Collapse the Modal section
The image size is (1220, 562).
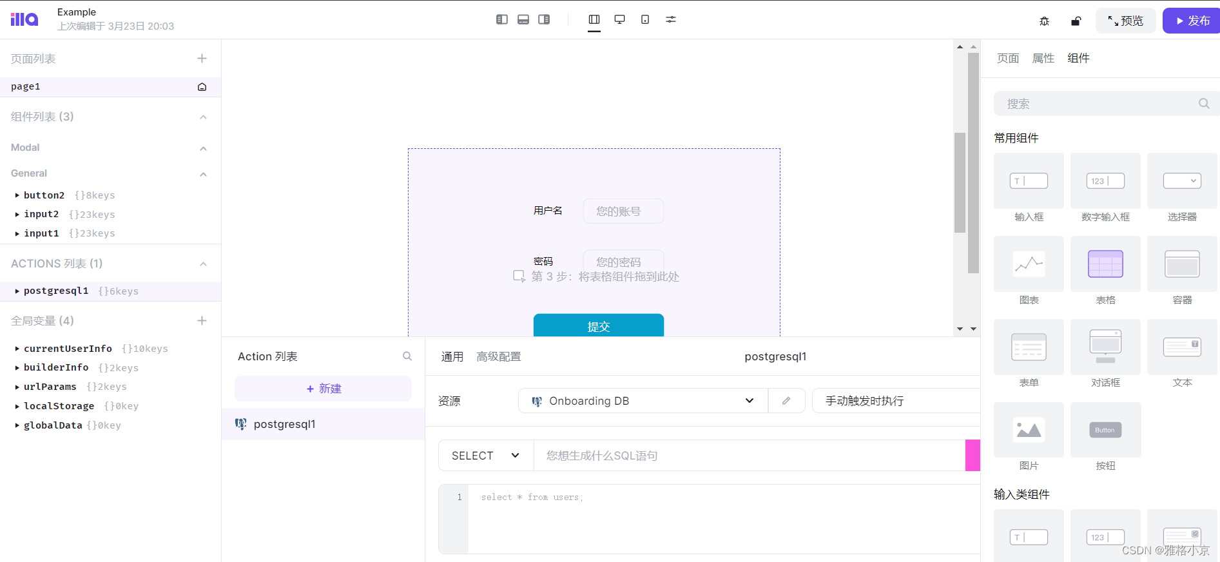click(x=203, y=148)
